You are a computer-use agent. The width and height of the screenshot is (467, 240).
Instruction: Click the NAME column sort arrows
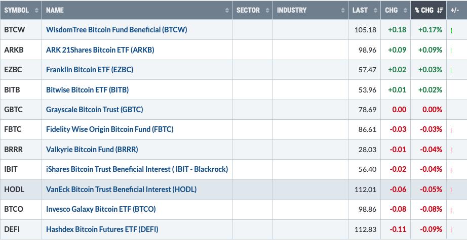coord(227,10)
